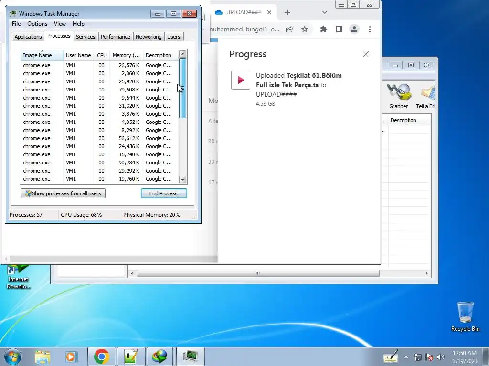The width and height of the screenshot is (489, 366).
Task: Click the End Process button
Action: (164, 193)
